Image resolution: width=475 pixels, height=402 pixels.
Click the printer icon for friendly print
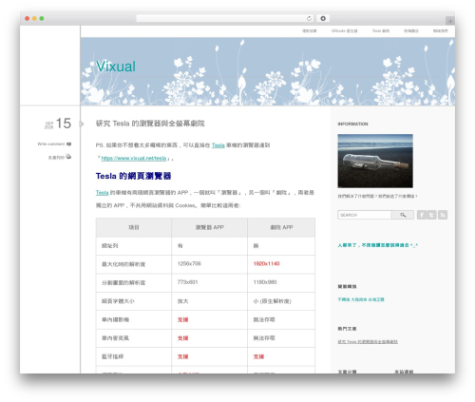[68, 157]
